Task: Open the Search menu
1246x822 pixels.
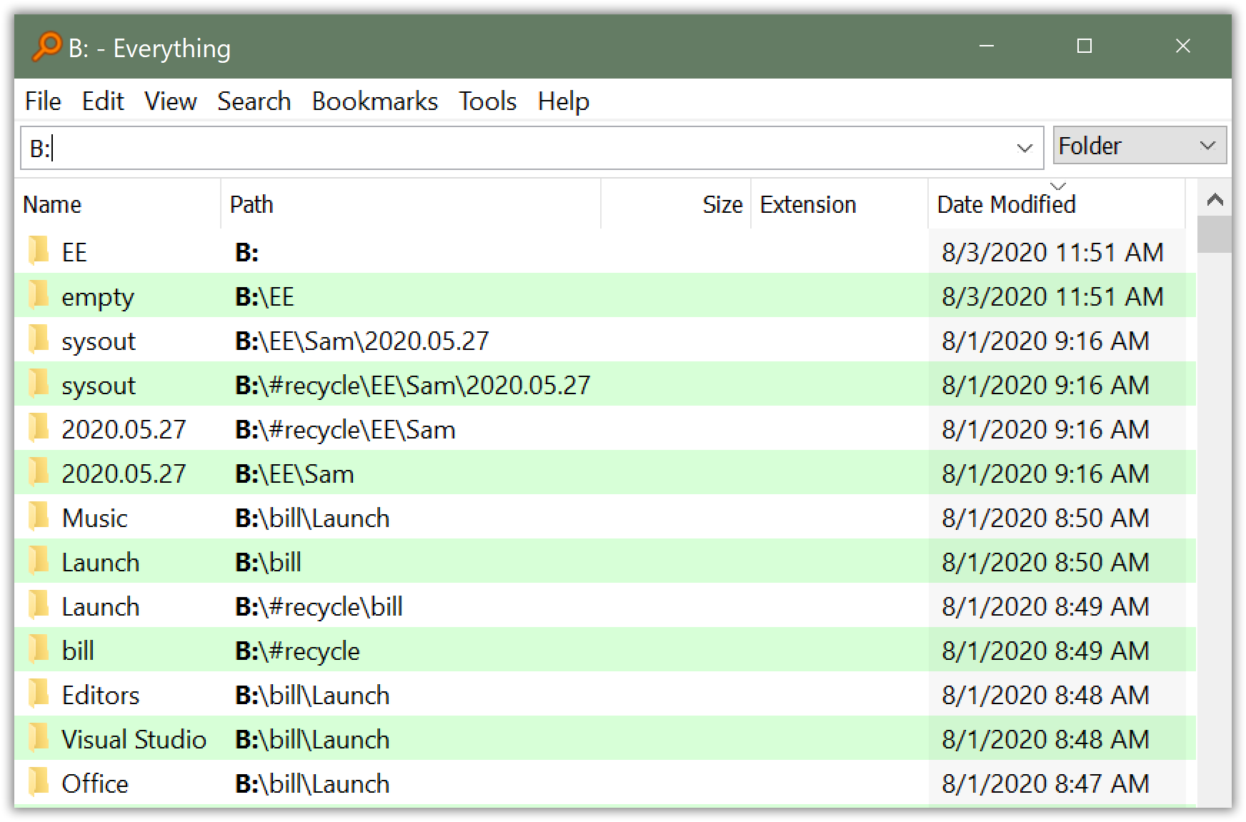Action: (x=254, y=101)
